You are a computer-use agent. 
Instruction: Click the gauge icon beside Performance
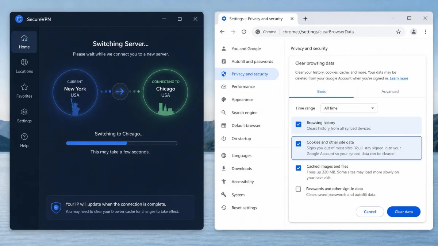click(224, 87)
